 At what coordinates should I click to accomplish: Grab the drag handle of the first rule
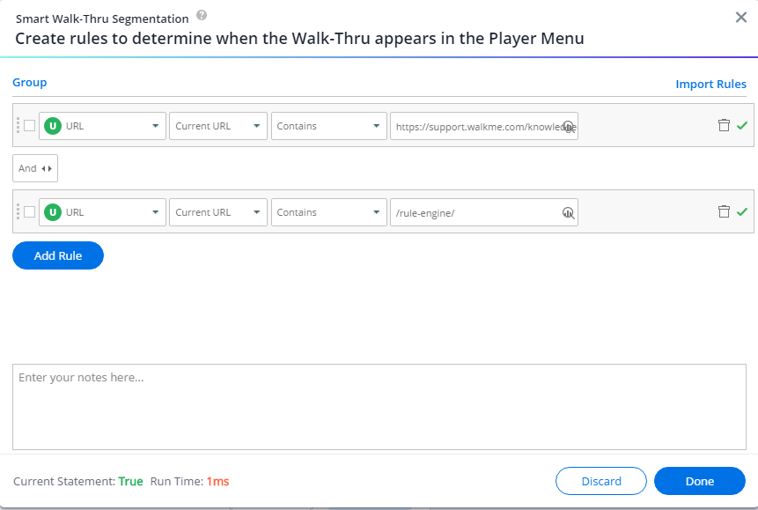click(18, 125)
